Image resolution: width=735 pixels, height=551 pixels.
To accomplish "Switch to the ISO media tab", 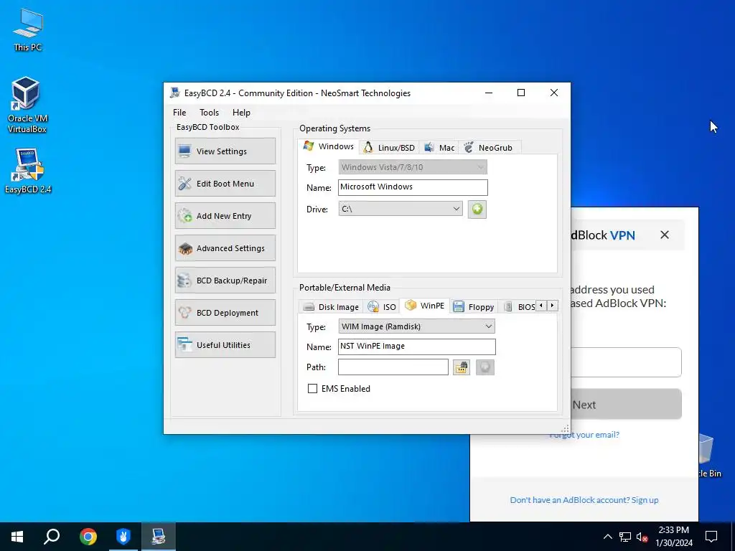I will pos(382,307).
